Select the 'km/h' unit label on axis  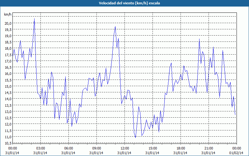tap(7, 14)
